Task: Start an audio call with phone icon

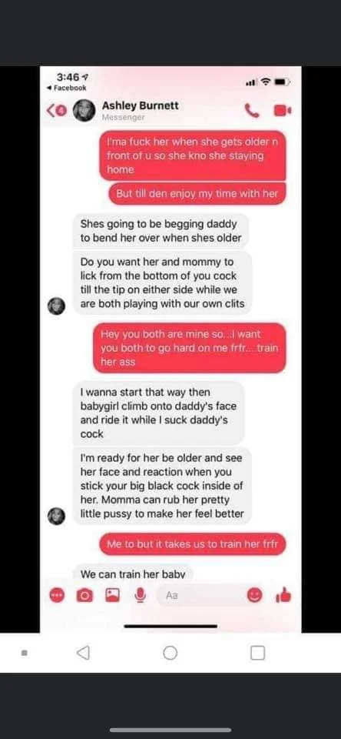Action: click(252, 110)
